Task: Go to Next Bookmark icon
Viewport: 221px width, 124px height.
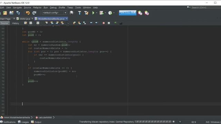Action: (79, 23)
